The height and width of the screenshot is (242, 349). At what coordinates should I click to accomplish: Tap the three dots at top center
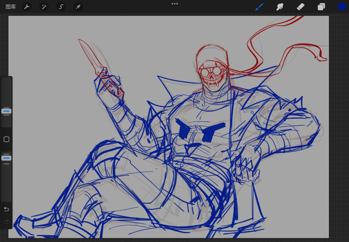(x=174, y=4)
